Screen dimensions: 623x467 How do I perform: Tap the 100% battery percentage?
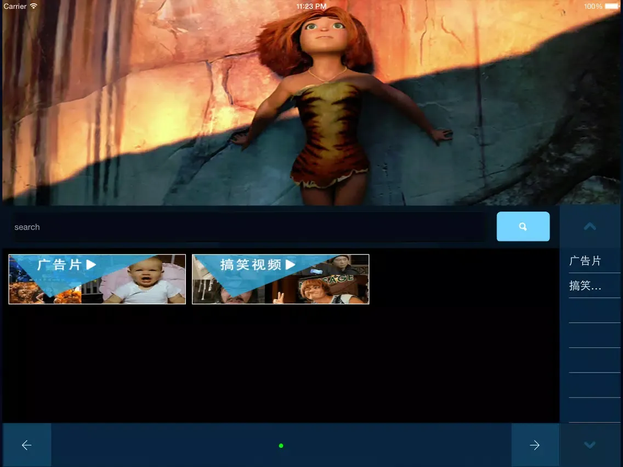[593, 7]
